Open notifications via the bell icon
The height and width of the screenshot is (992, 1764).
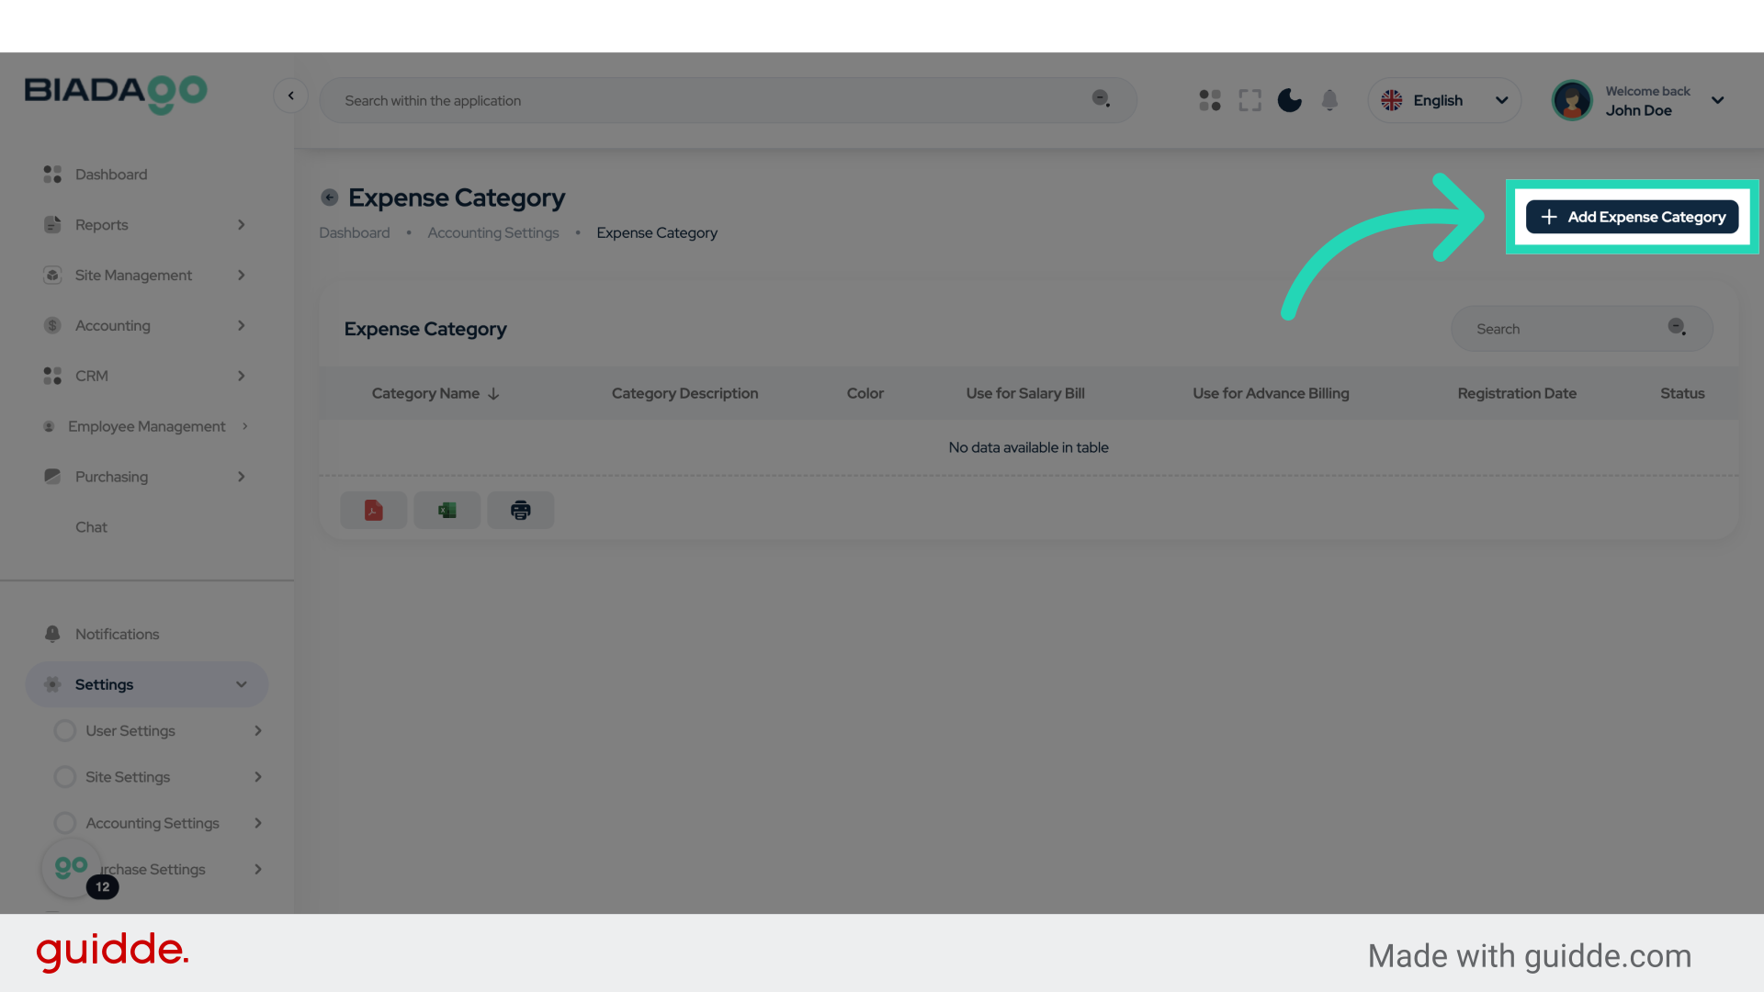pyautogui.click(x=1329, y=100)
